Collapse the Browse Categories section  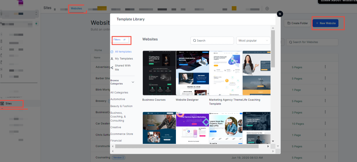coord(133,82)
